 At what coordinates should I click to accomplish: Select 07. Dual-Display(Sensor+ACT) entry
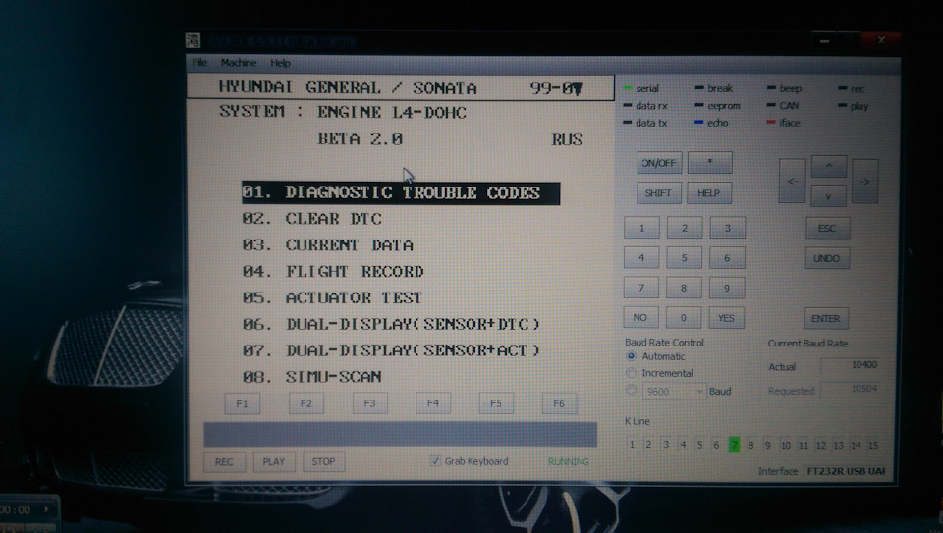coord(391,350)
